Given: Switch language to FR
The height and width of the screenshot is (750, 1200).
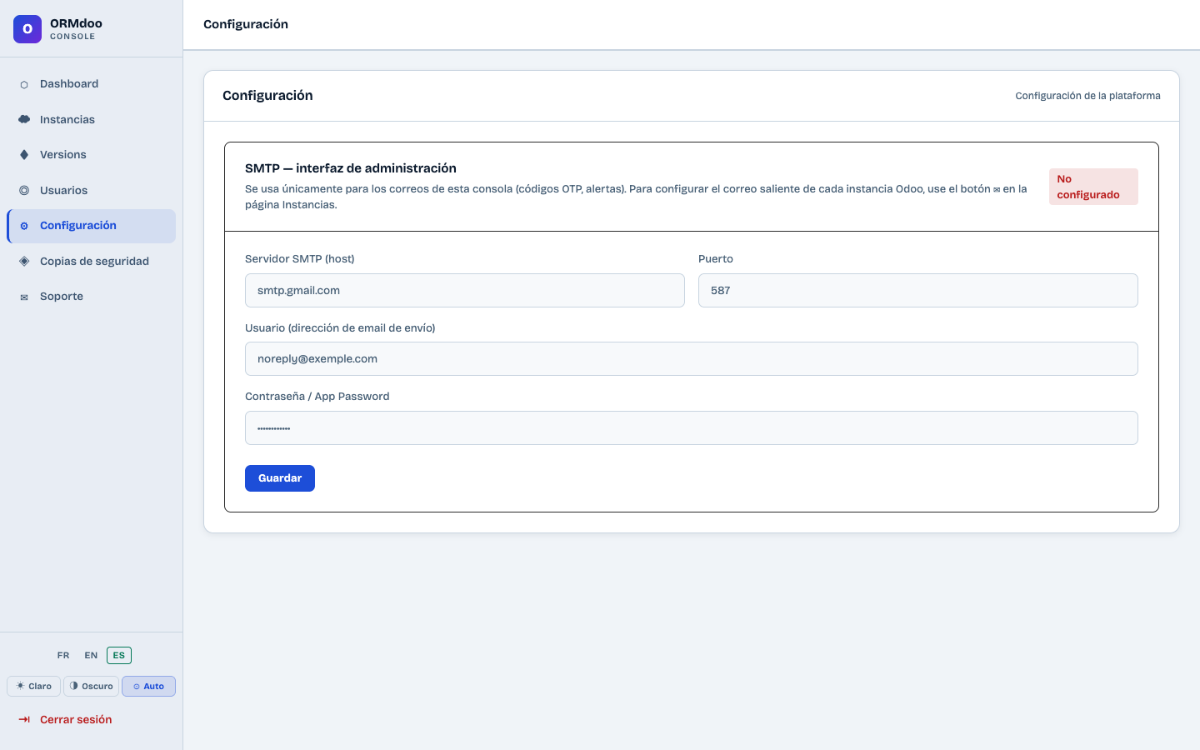Looking at the screenshot, I should 63,655.
